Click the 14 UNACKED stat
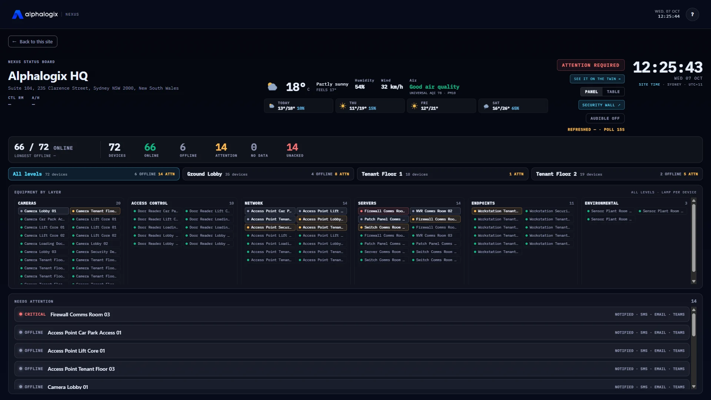Image resolution: width=711 pixels, height=400 pixels. pos(295,150)
